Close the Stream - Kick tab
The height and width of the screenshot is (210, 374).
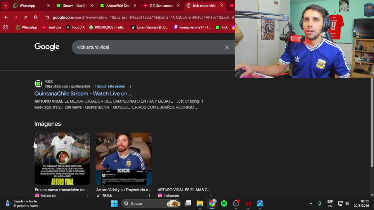click(92, 6)
